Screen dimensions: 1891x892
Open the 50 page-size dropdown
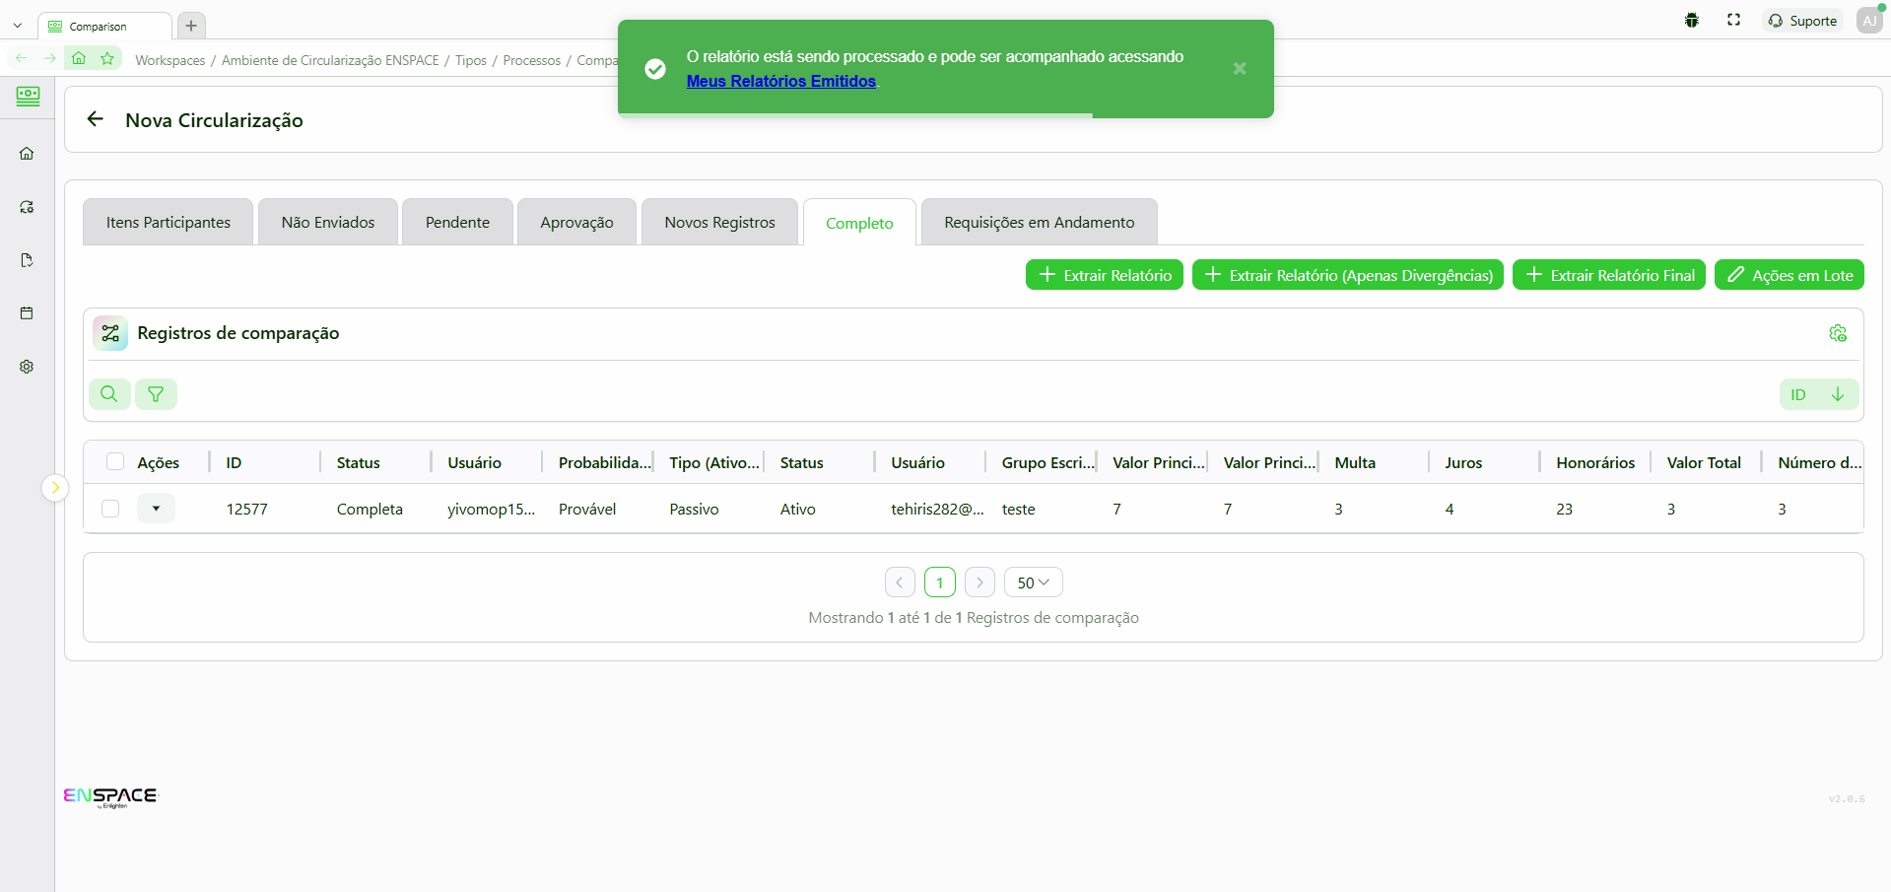(1033, 583)
